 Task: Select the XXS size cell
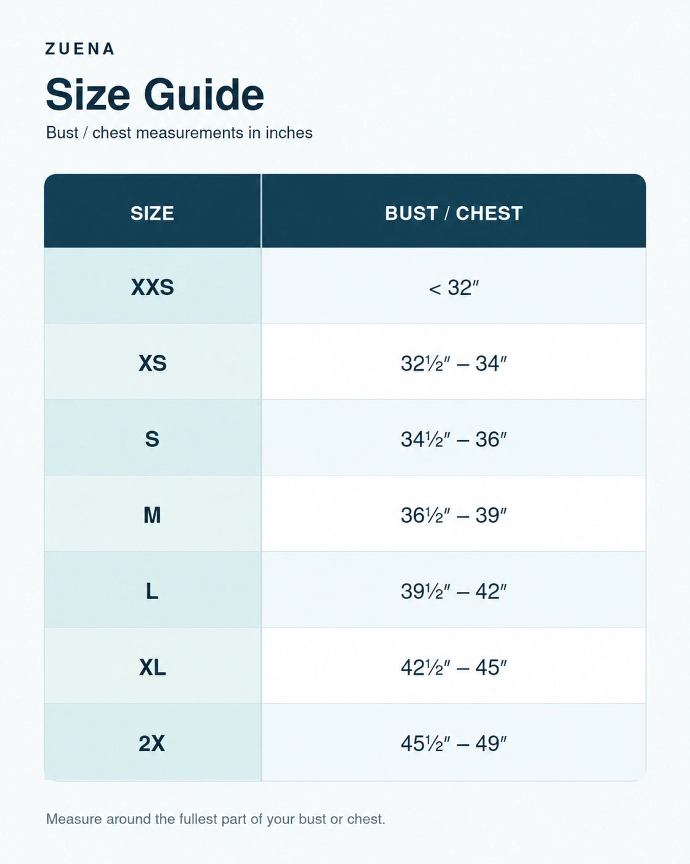153,286
